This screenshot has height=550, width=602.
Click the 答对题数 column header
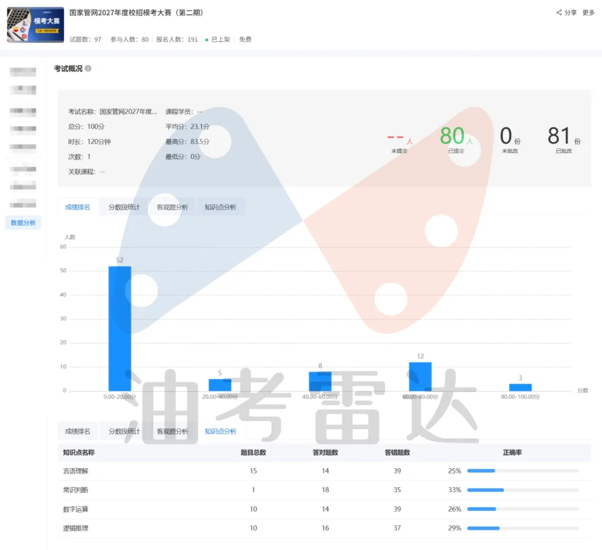click(x=325, y=452)
